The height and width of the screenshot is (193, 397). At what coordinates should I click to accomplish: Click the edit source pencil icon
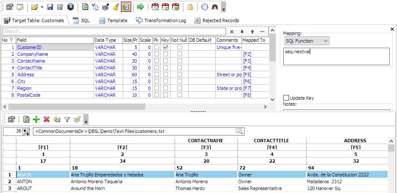(77, 119)
